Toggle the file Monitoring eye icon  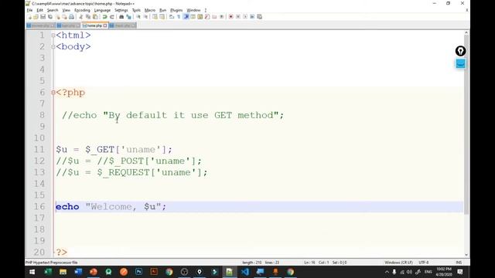point(222,17)
